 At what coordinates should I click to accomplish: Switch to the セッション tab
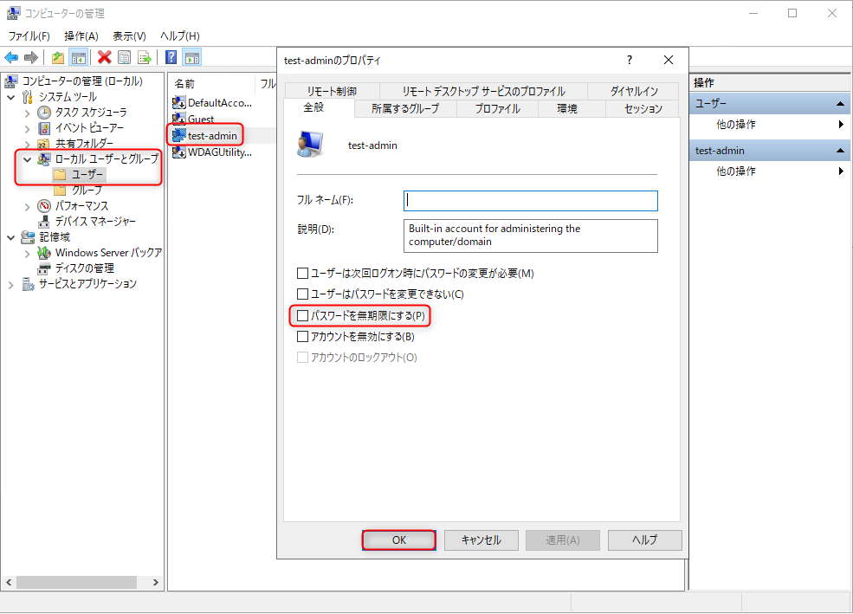click(643, 109)
